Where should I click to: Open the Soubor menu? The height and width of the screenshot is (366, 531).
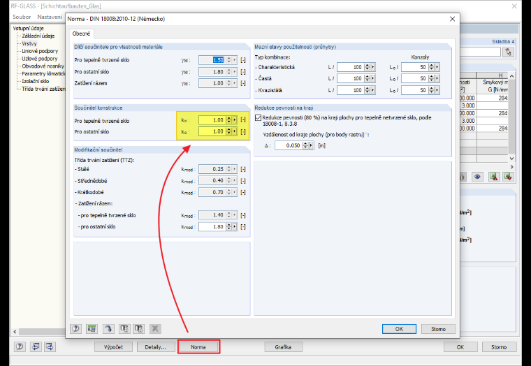[x=22, y=17]
